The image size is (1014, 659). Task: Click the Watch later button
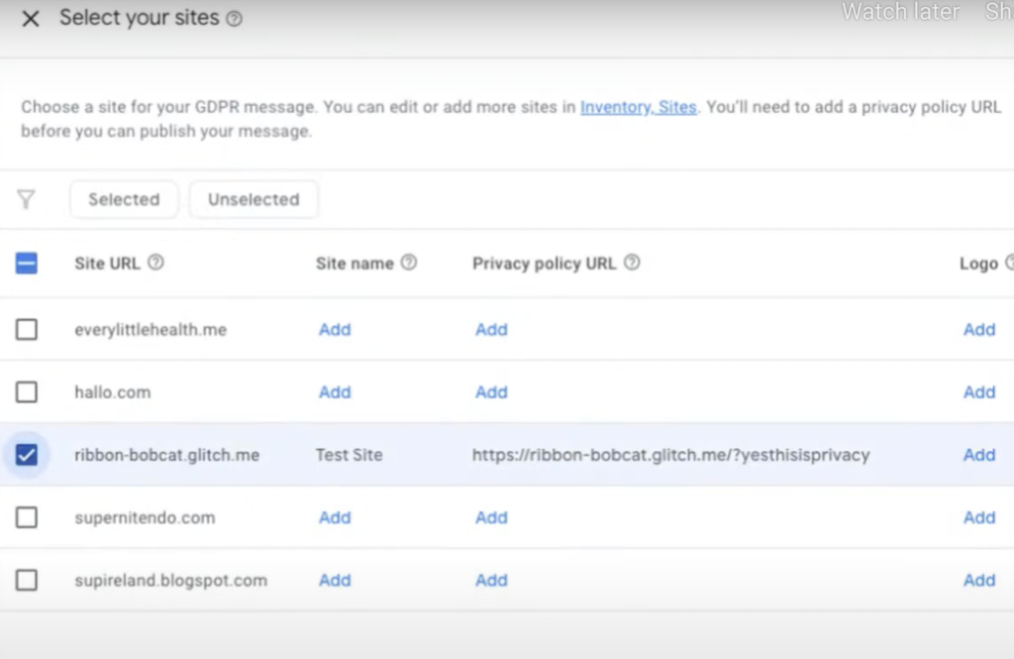900,13
